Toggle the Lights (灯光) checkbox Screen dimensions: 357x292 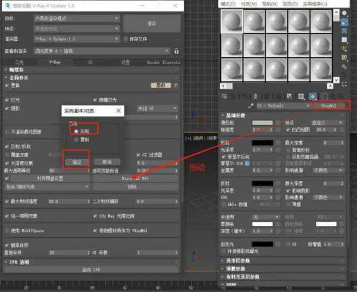click(7, 100)
